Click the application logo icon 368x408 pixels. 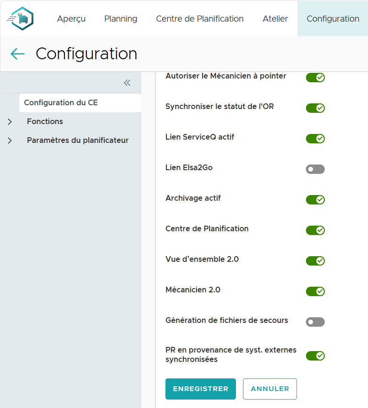(x=21, y=19)
